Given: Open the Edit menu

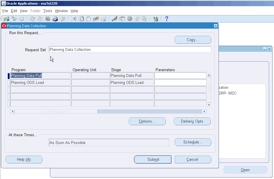Looking at the screenshot, I should [x=14, y=11].
